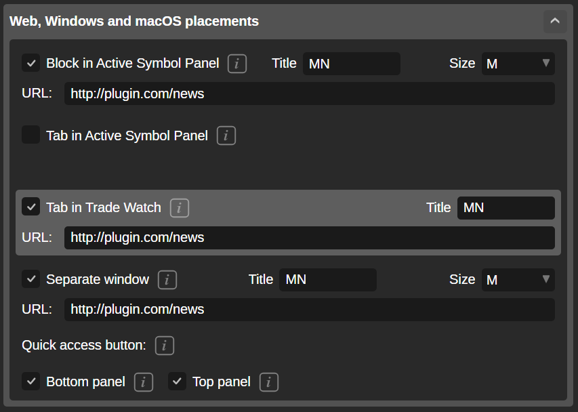Collapse the Web, Windows and macOS placements section
Screen dimensions: 578x412
[555, 22]
